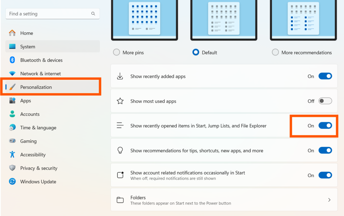The width and height of the screenshot is (344, 216).
Task: Enable Show most used apps
Action: point(325,101)
